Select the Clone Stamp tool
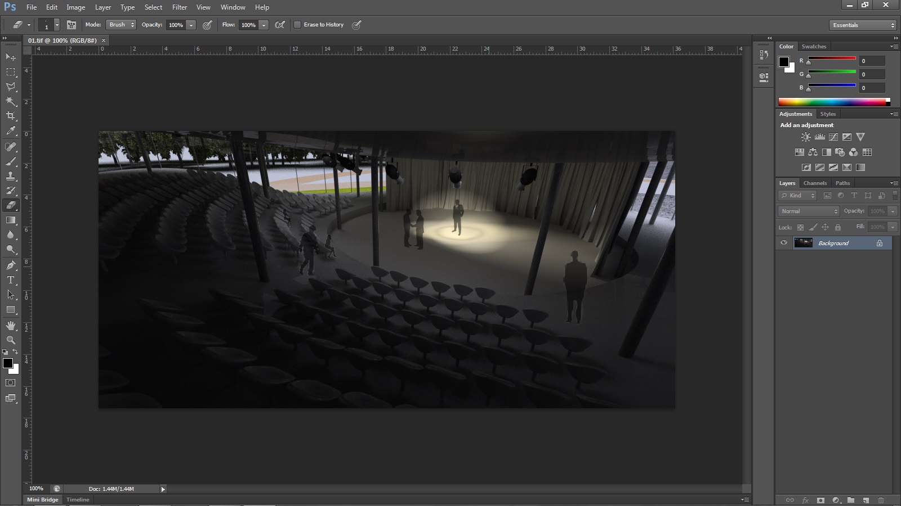Image resolution: width=901 pixels, height=506 pixels. pos(10,176)
